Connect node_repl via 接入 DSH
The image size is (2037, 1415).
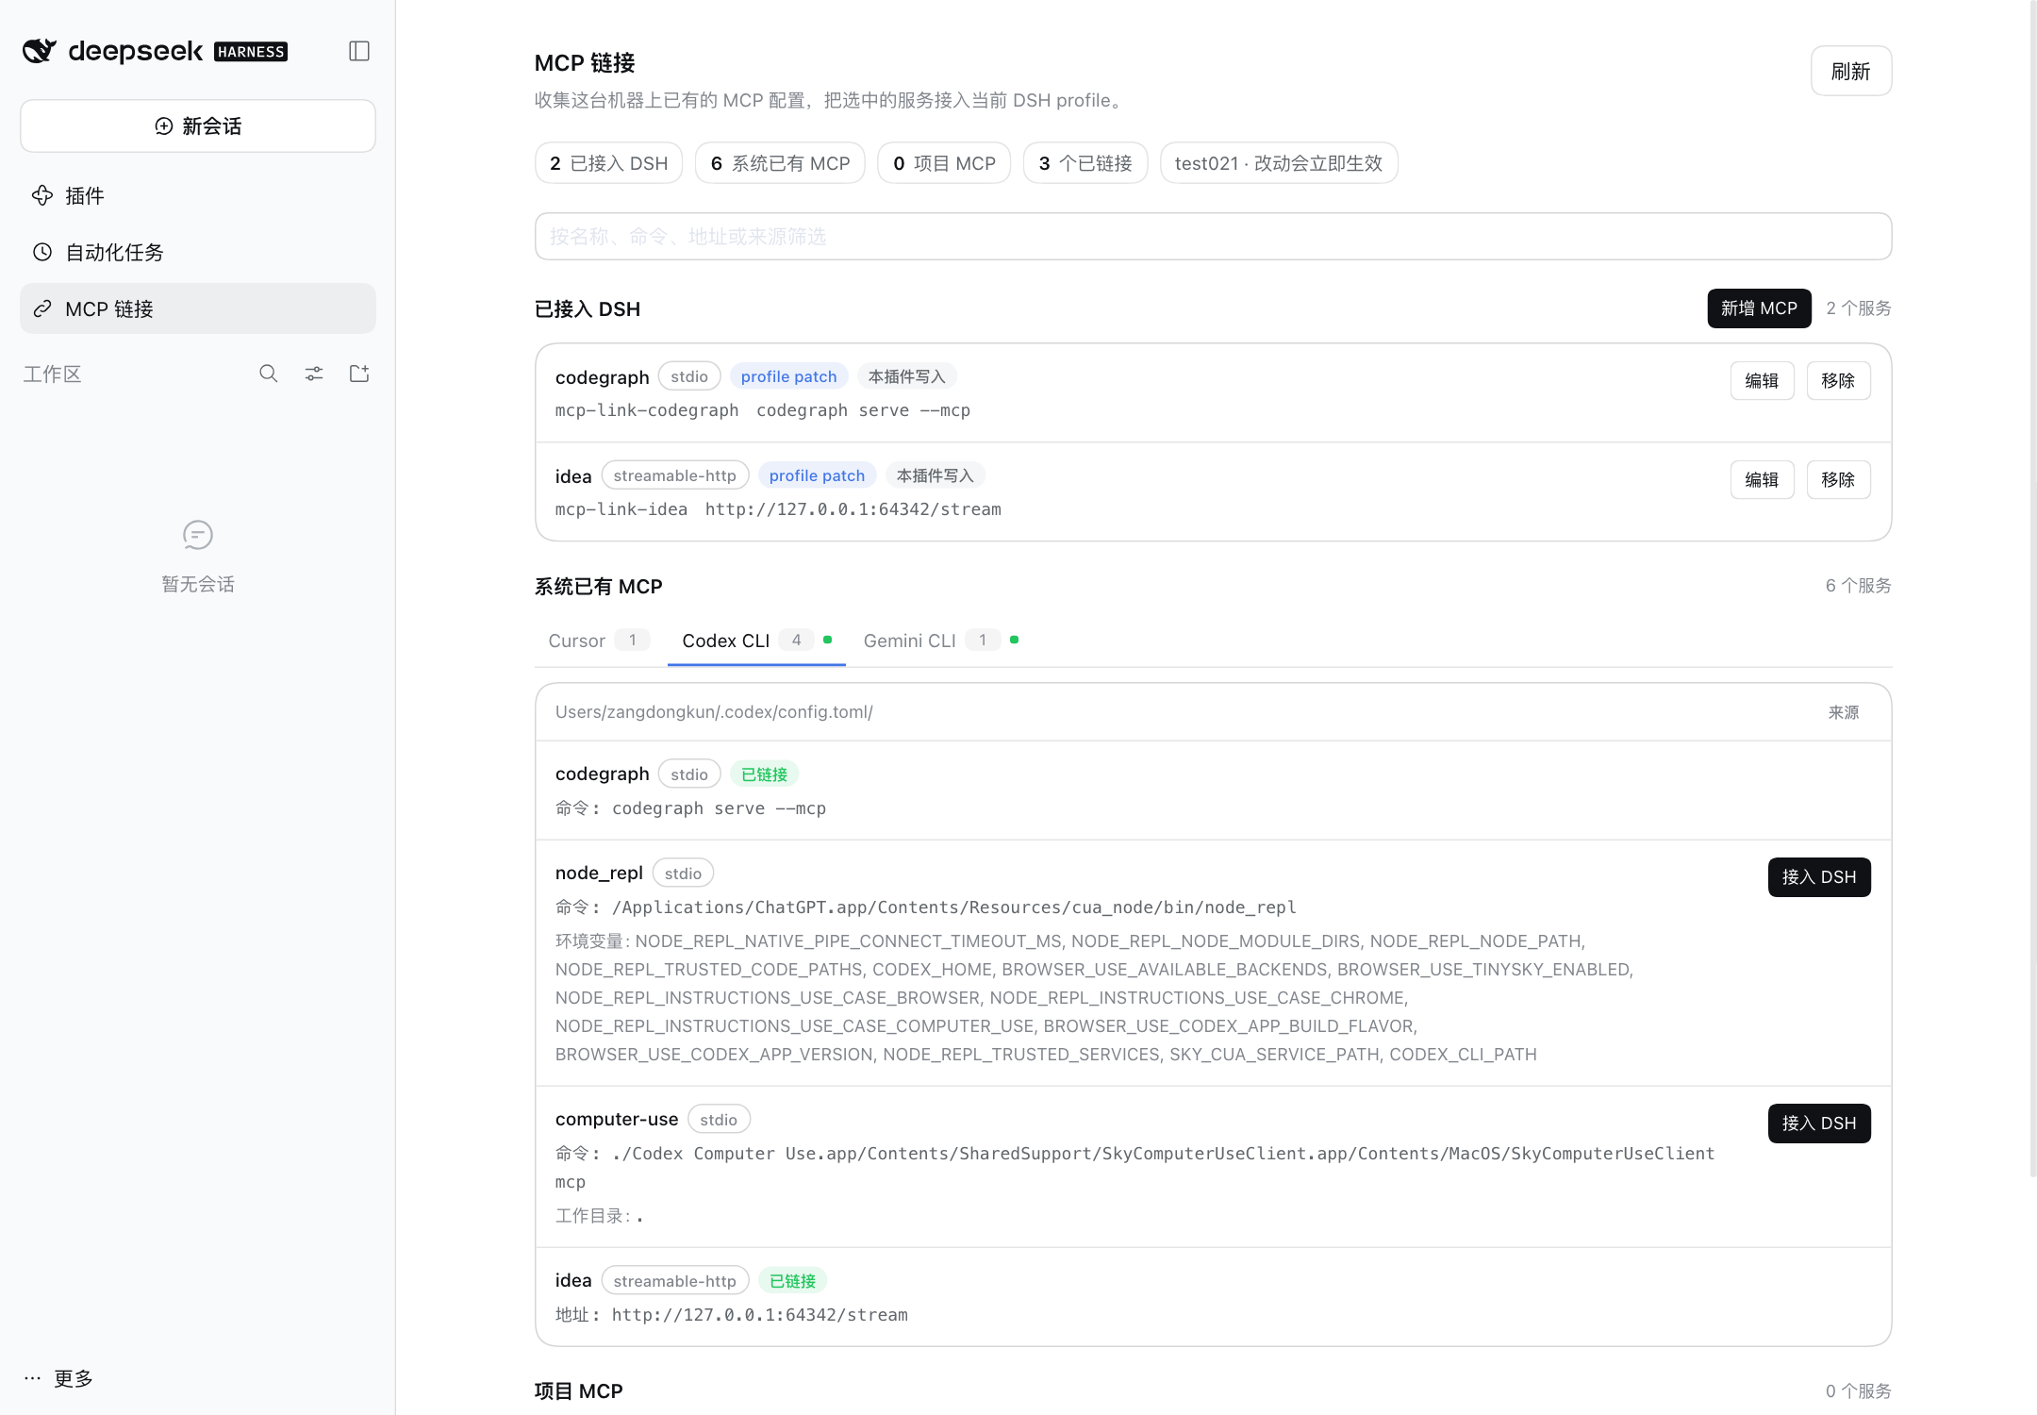1819,877
